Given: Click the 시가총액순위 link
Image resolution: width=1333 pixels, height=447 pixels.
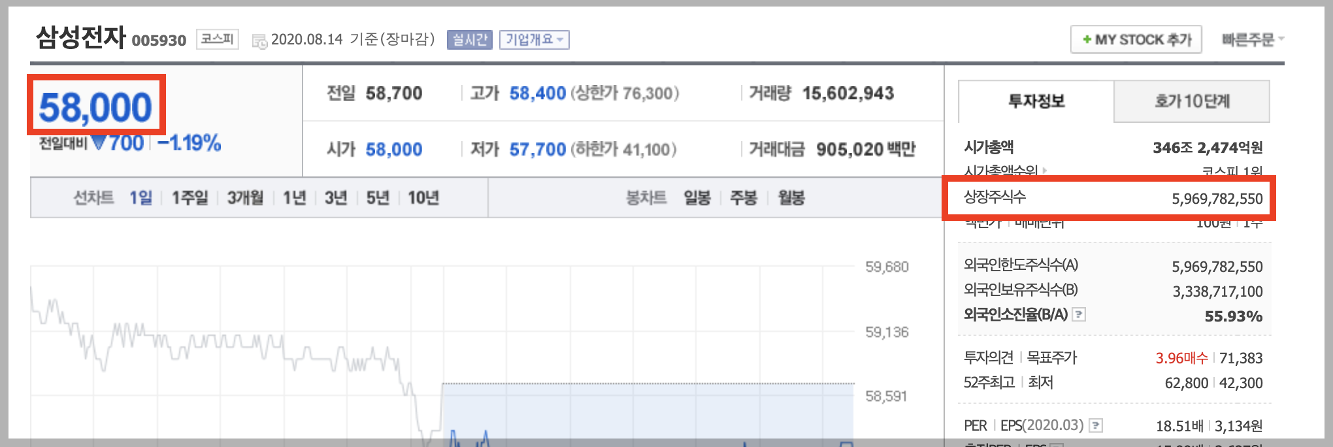Looking at the screenshot, I should click(x=1001, y=171).
